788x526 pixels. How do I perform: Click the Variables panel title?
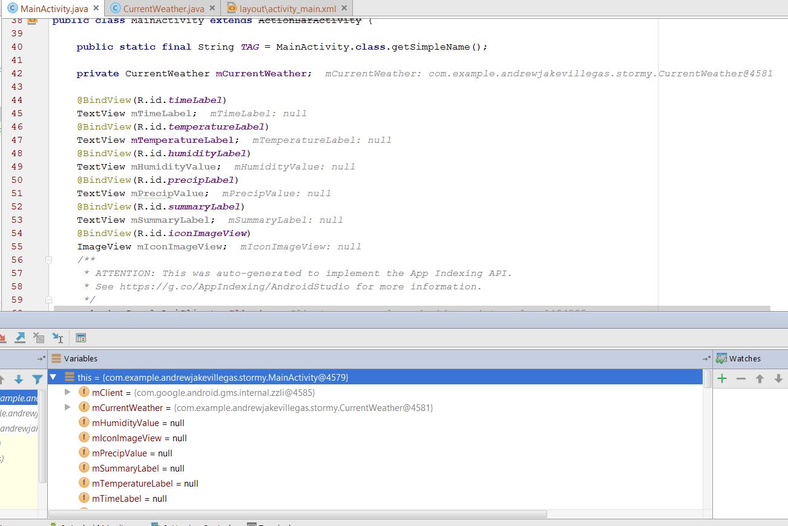80,358
